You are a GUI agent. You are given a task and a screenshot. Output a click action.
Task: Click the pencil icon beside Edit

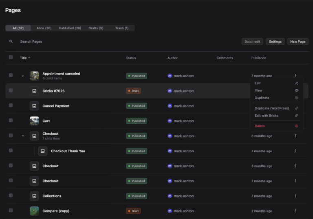(296, 83)
